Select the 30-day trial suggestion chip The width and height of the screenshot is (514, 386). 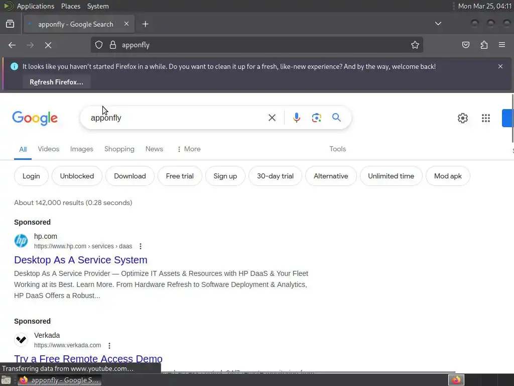[x=275, y=176]
